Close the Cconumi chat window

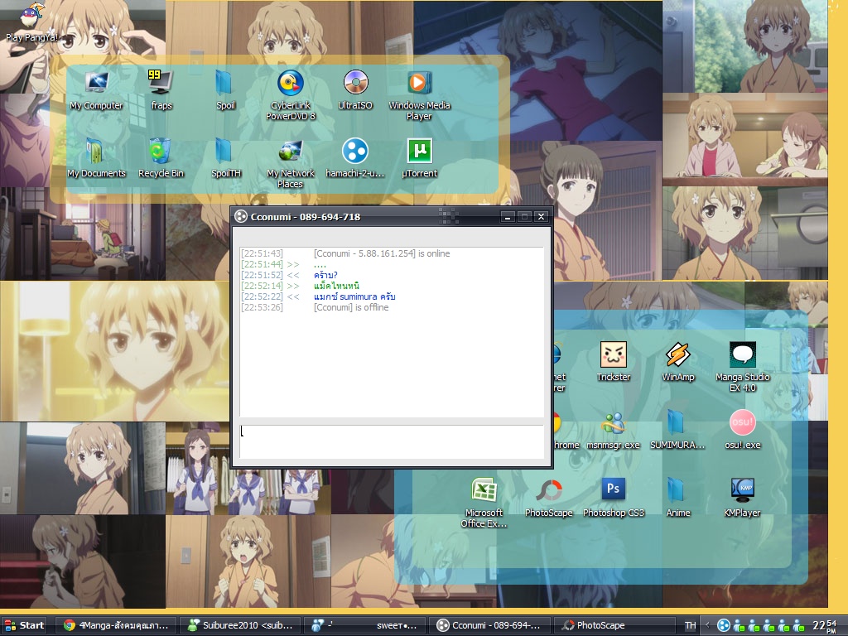(x=541, y=217)
